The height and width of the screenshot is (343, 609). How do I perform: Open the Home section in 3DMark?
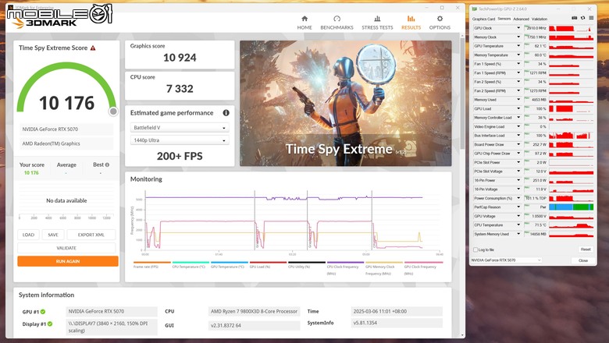click(x=304, y=23)
